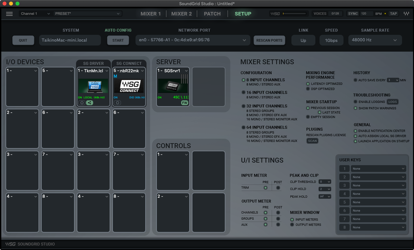Set Aux output meter to Post
This screenshot has height=250, width=414.
[x=278, y=225]
